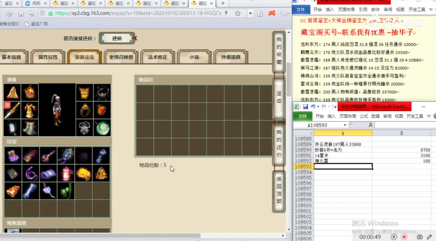Open the 文件 menu in Word

coord(301,10)
